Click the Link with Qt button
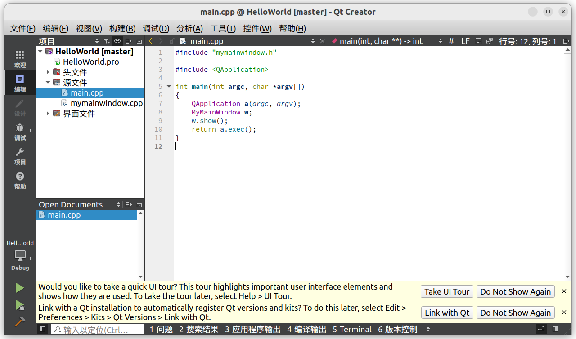The image size is (576, 339). 447,313
